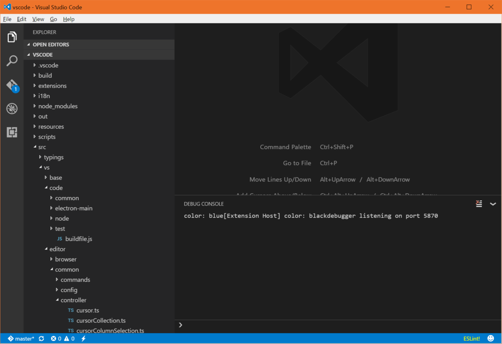Open the View menu

[x=38, y=19]
